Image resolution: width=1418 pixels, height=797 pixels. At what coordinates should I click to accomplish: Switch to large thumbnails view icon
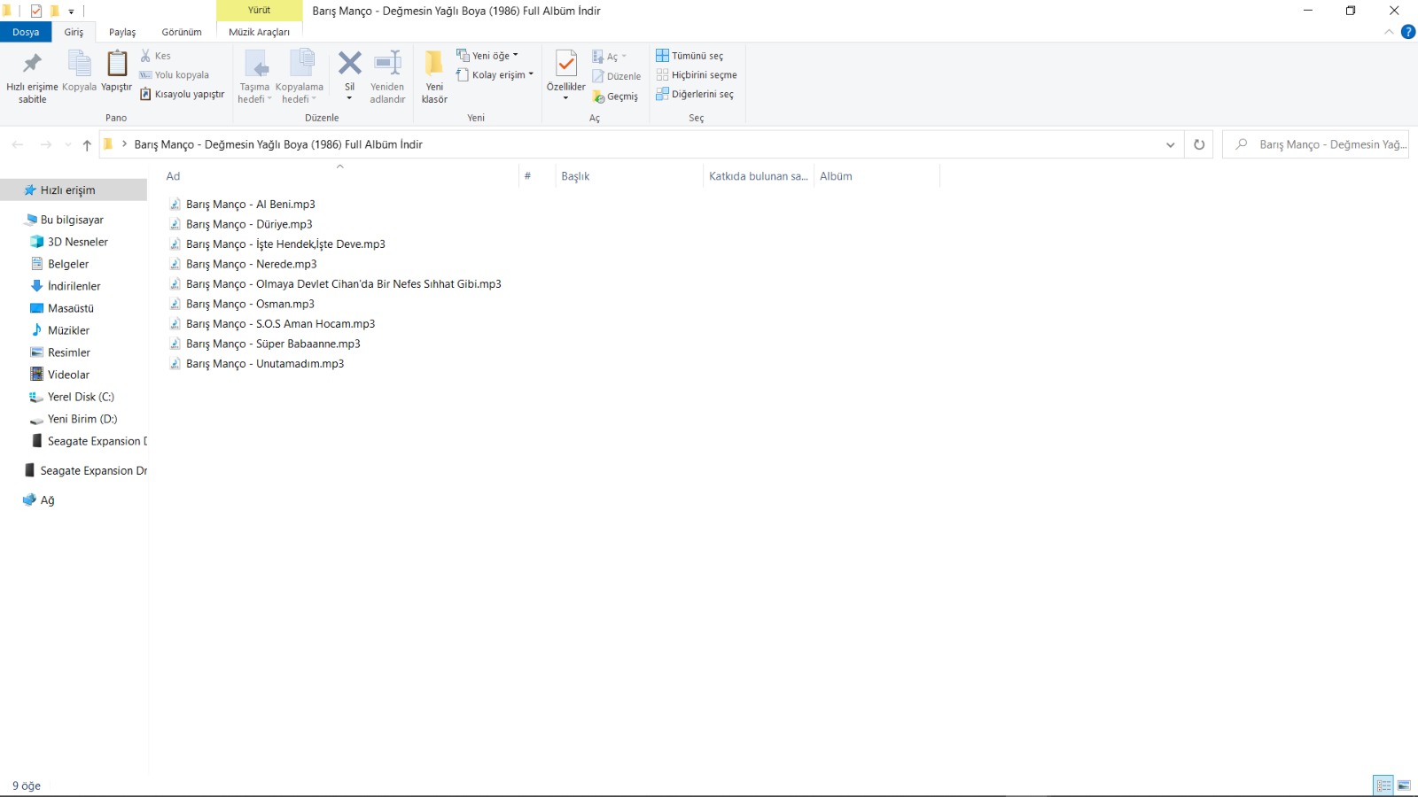tap(1404, 785)
